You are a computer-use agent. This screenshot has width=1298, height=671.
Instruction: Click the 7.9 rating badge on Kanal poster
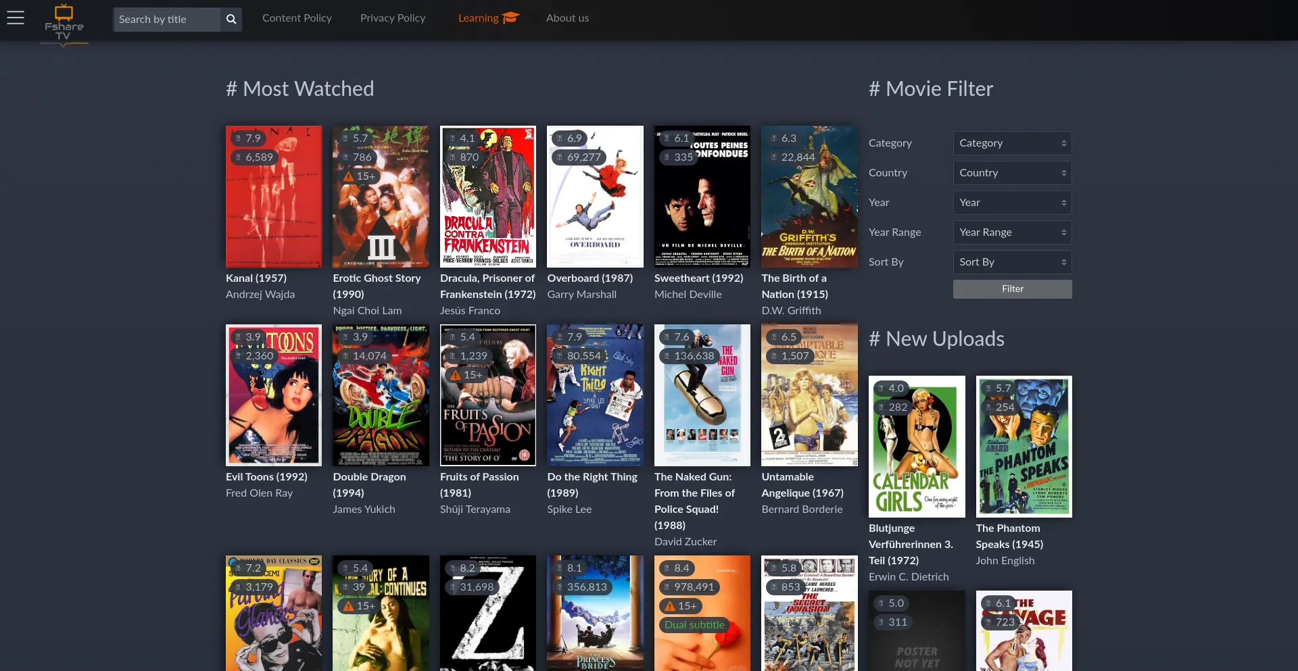247,139
